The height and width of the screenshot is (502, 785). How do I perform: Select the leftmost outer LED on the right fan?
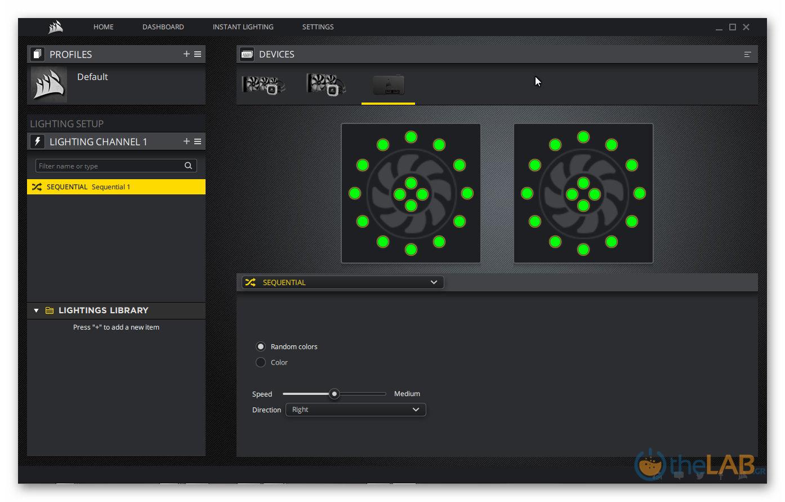527,193
